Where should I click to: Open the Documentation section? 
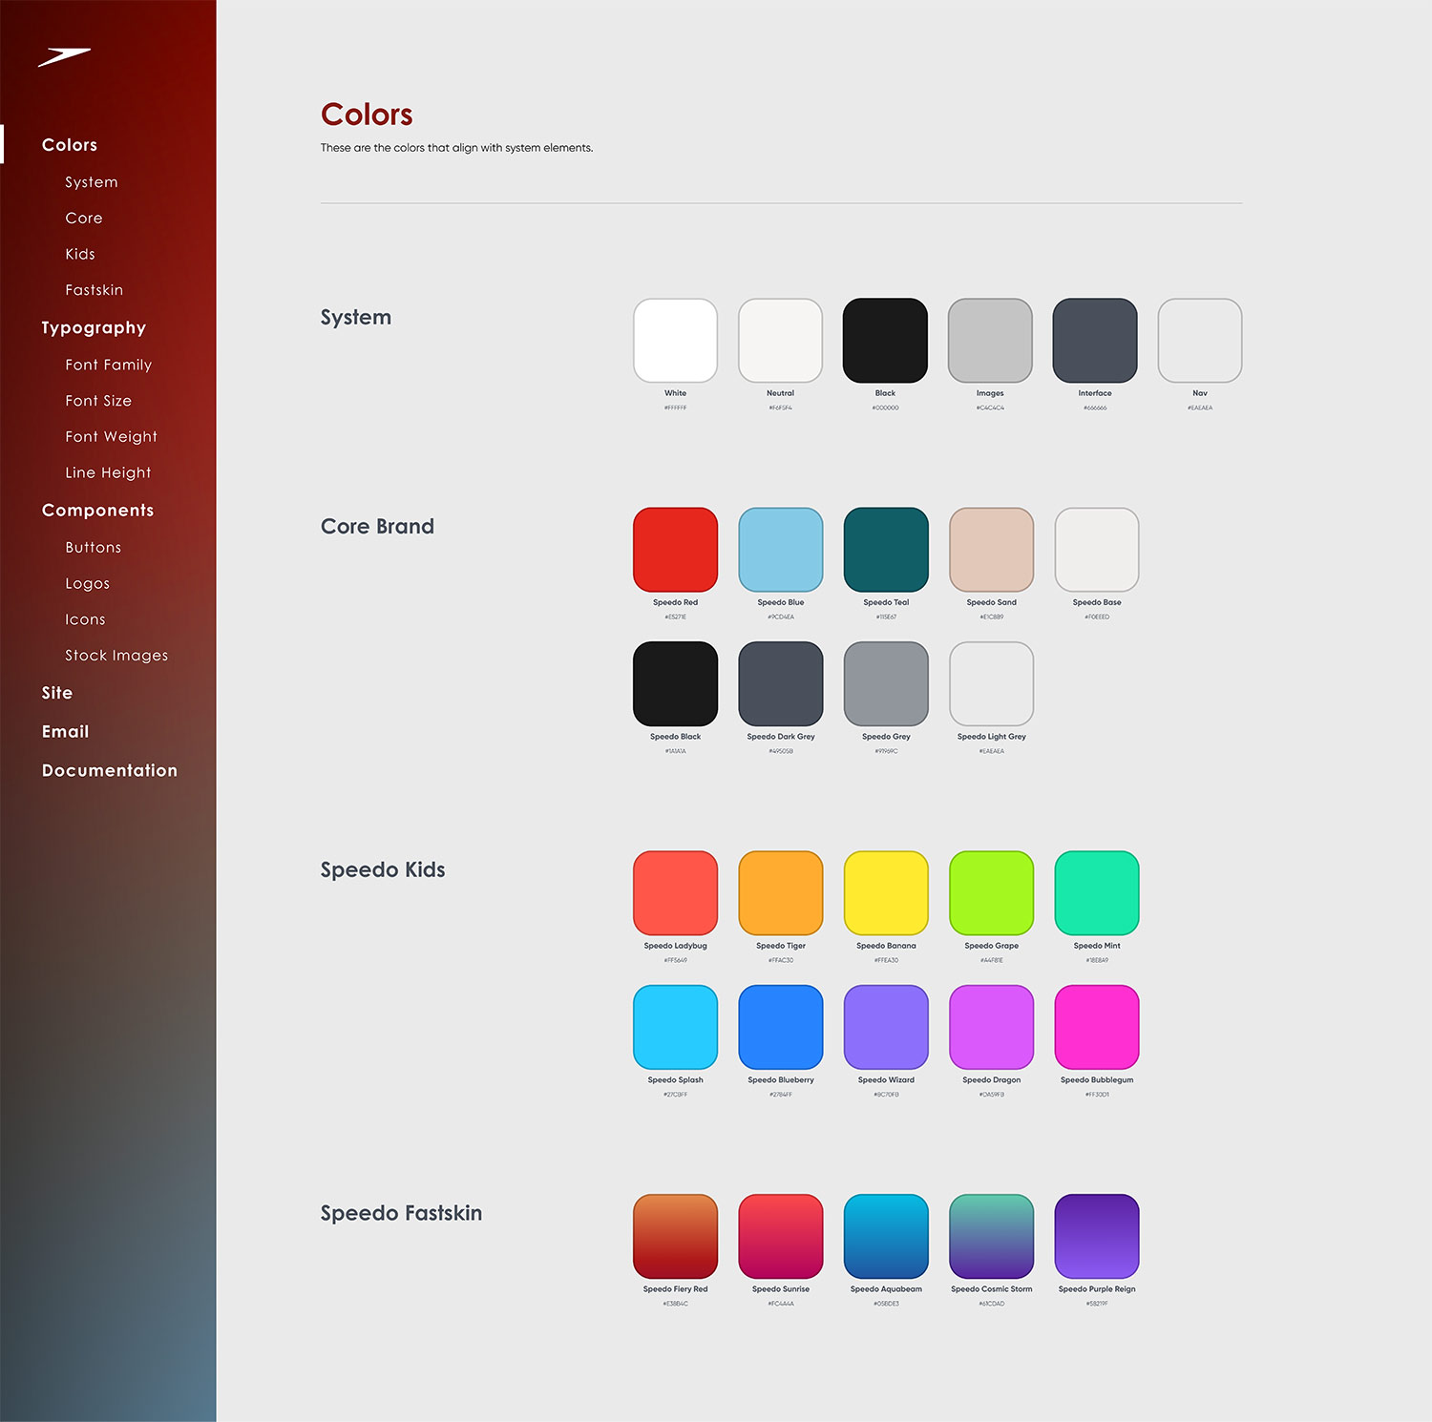click(x=109, y=770)
